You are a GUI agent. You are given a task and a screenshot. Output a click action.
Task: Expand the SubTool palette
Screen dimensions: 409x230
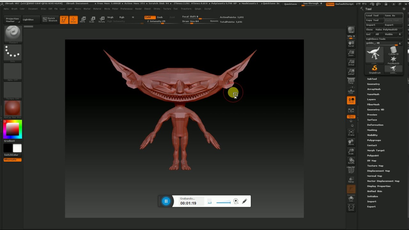tap(372, 79)
